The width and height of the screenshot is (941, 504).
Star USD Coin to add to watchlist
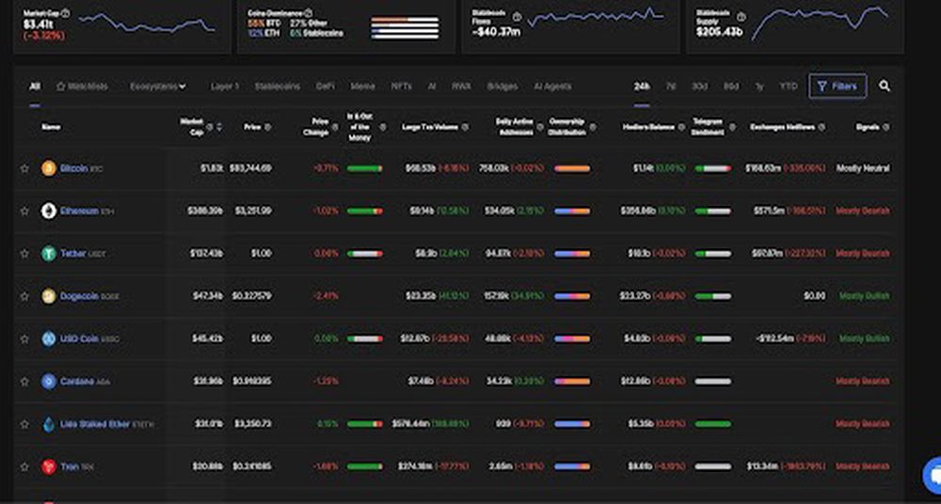pyautogui.click(x=24, y=339)
